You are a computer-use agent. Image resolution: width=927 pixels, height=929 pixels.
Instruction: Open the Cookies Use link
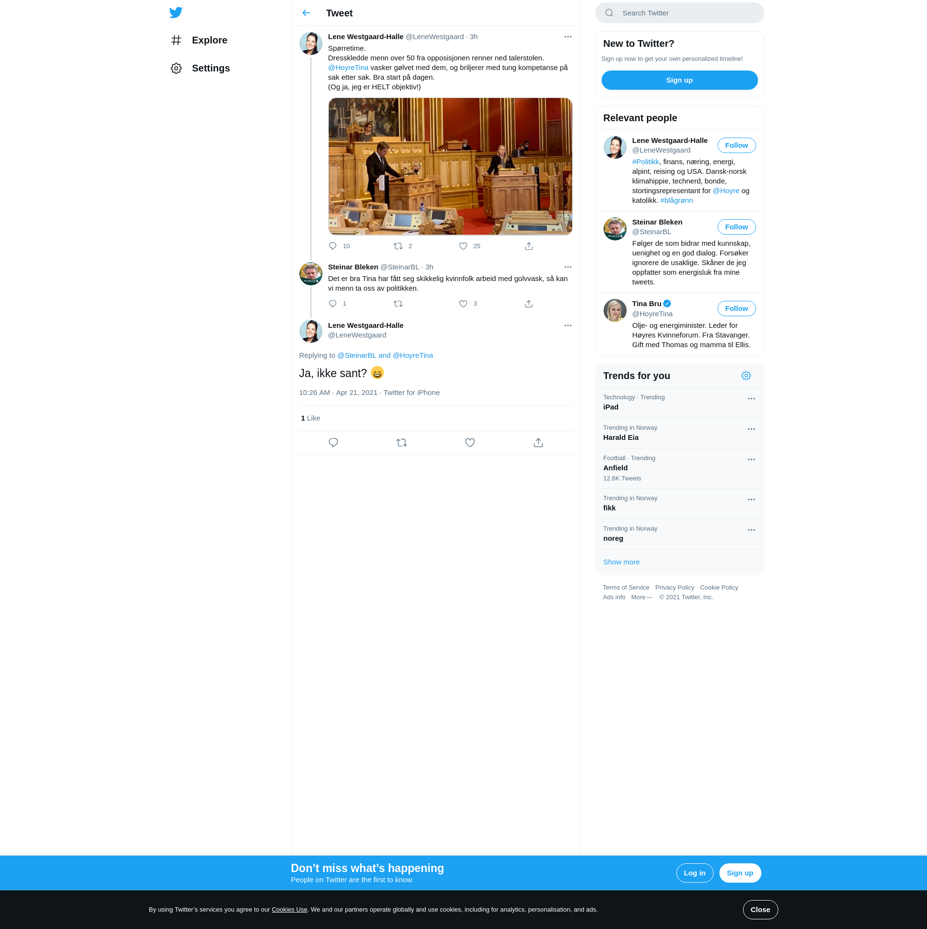[x=289, y=910]
